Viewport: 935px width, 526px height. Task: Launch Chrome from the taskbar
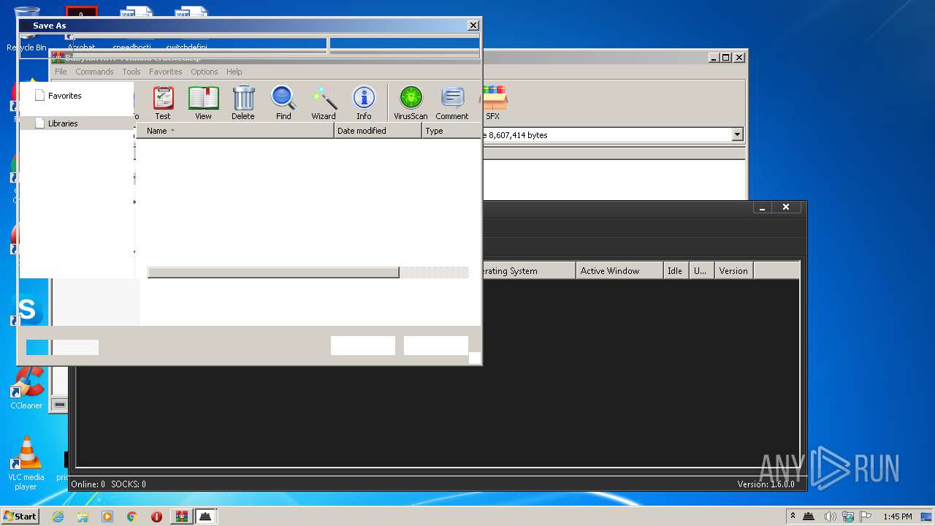132,517
